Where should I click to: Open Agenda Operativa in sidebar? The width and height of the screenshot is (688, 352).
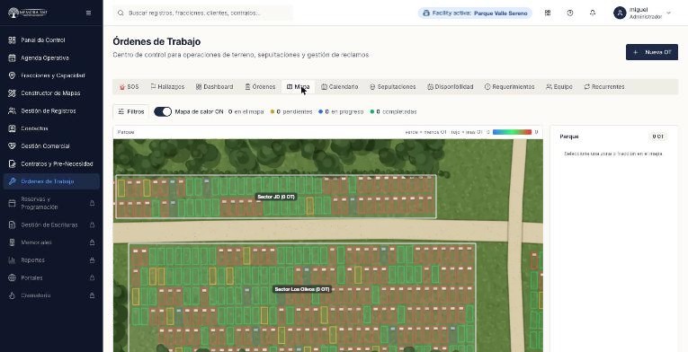tap(51, 57)
